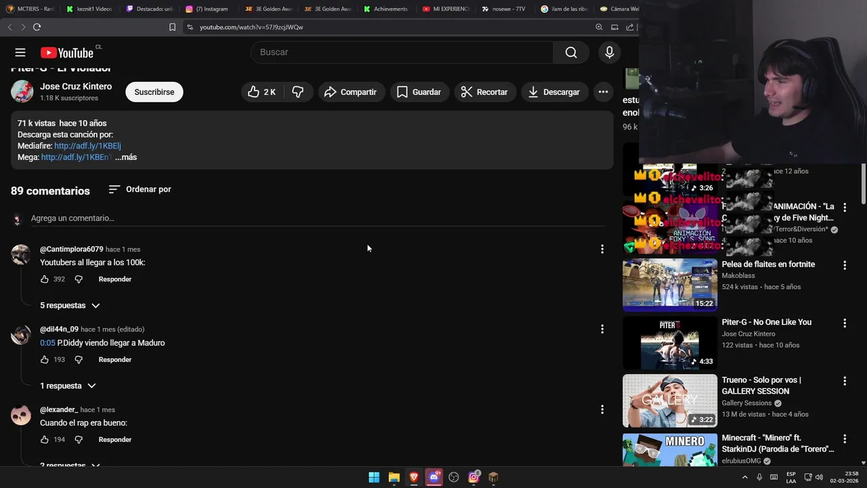The width and height of the screenshot is (867, 488).
Task: Open Discord from the taskbar
Action: pos(433,477)
